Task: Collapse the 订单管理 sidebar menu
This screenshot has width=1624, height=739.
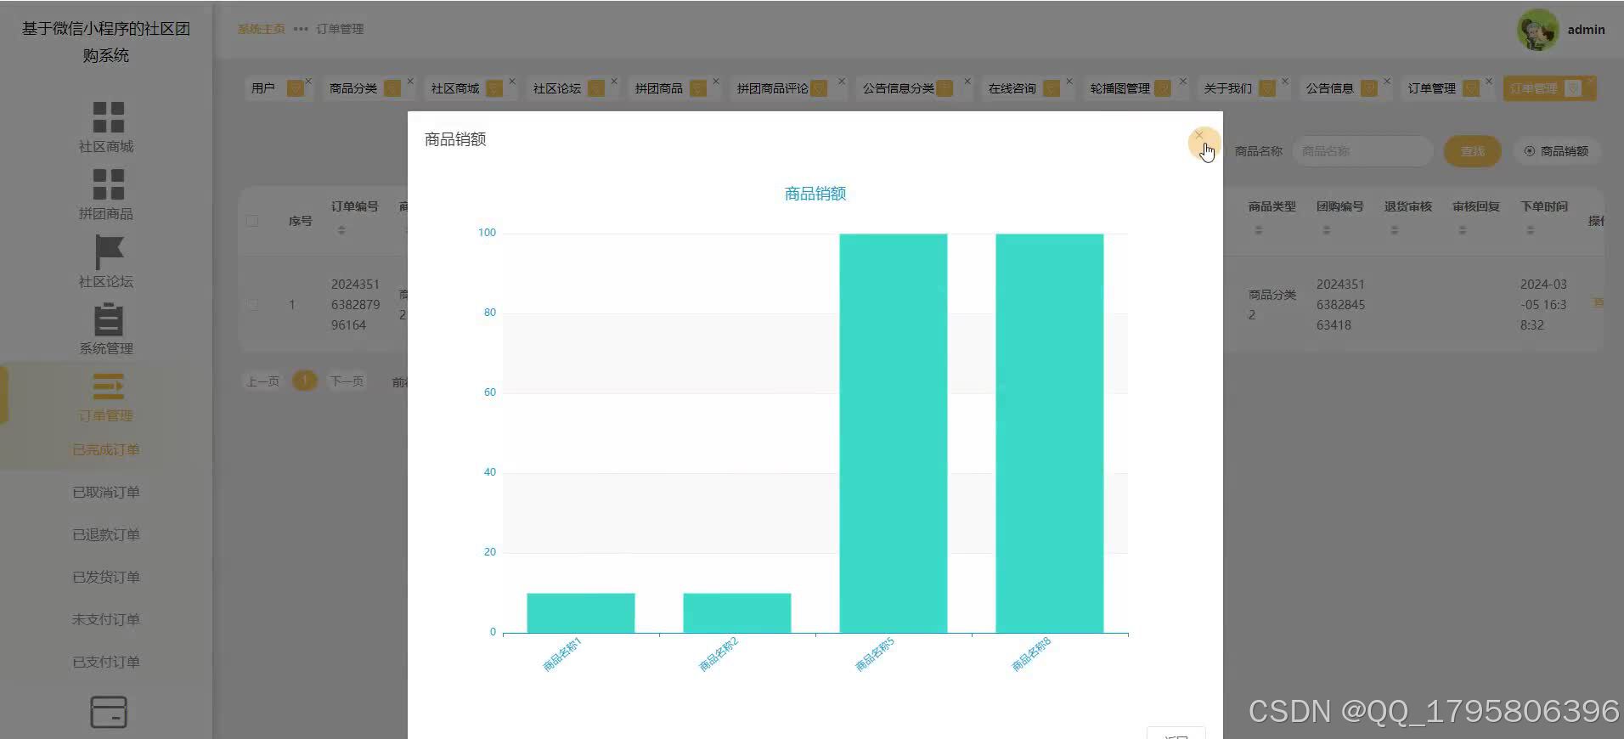Action: coord(107,395)
